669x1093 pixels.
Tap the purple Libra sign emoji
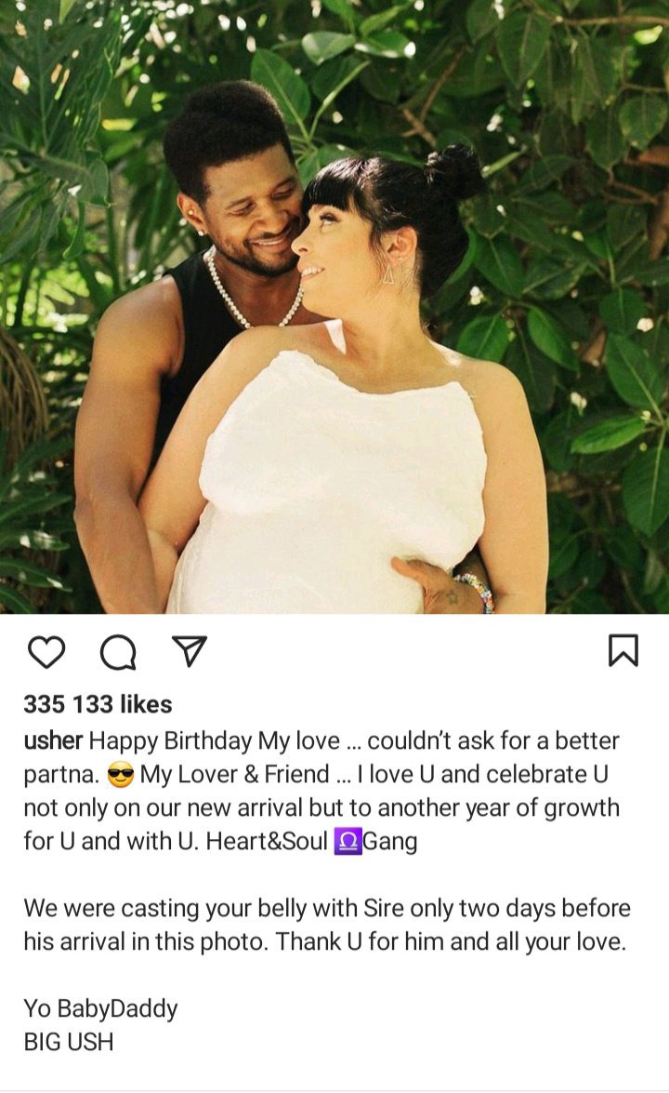tap(348, 841)
